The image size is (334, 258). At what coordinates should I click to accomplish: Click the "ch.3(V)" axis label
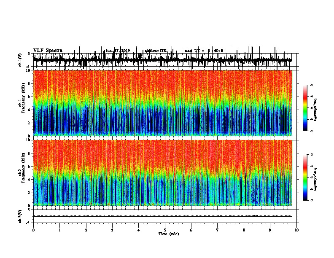tap(20, 216)
